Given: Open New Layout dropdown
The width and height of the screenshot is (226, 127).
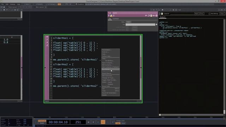Looking at the screenshot, I should coord(40,7).
